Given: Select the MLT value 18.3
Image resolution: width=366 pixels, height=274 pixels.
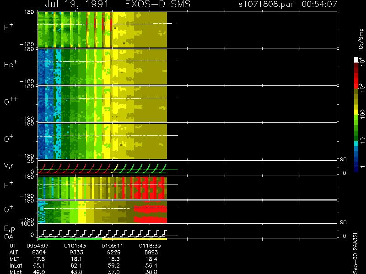Looking at the screenshot, I should tap(113, 259).
